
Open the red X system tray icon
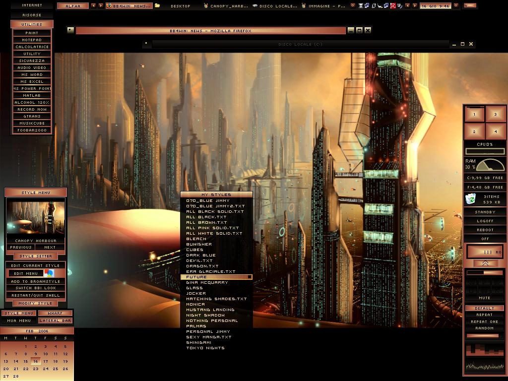point(393,5)
